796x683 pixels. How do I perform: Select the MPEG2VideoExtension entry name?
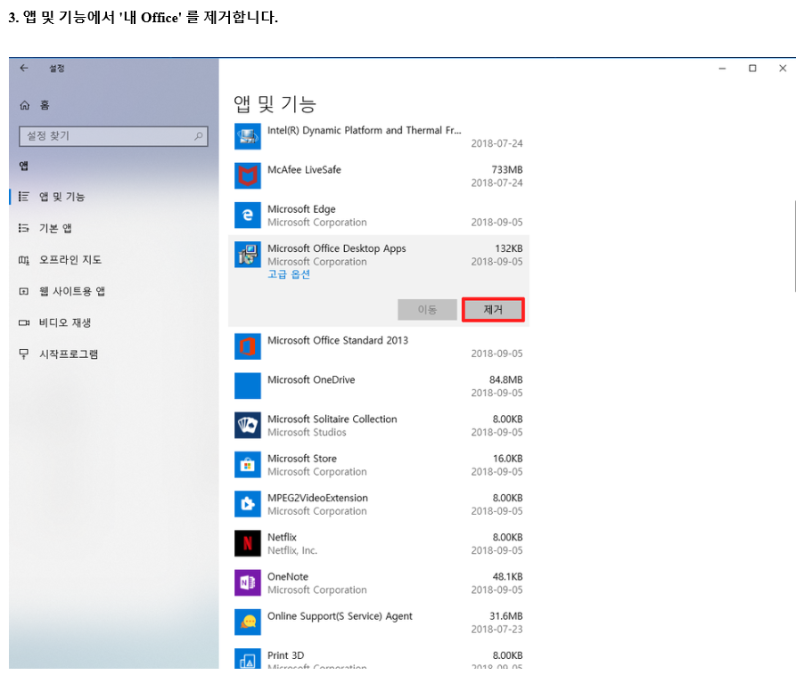[x=318, y=498]
